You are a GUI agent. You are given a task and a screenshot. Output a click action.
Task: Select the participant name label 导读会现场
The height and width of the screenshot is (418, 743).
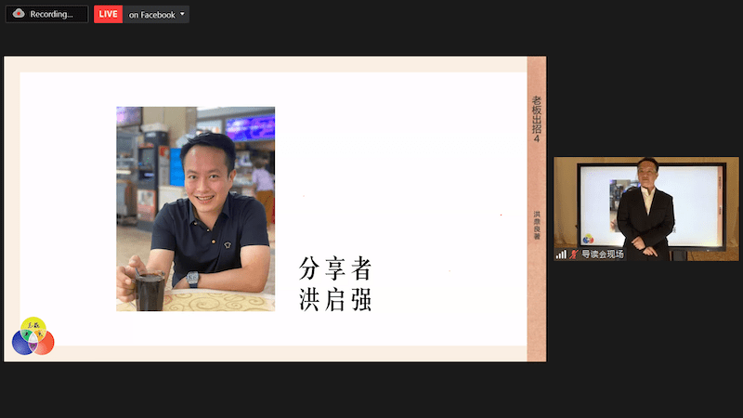point(602,254)
